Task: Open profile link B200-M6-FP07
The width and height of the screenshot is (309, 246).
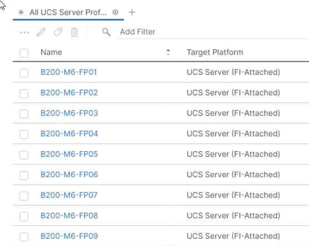Action: [69, 195]
